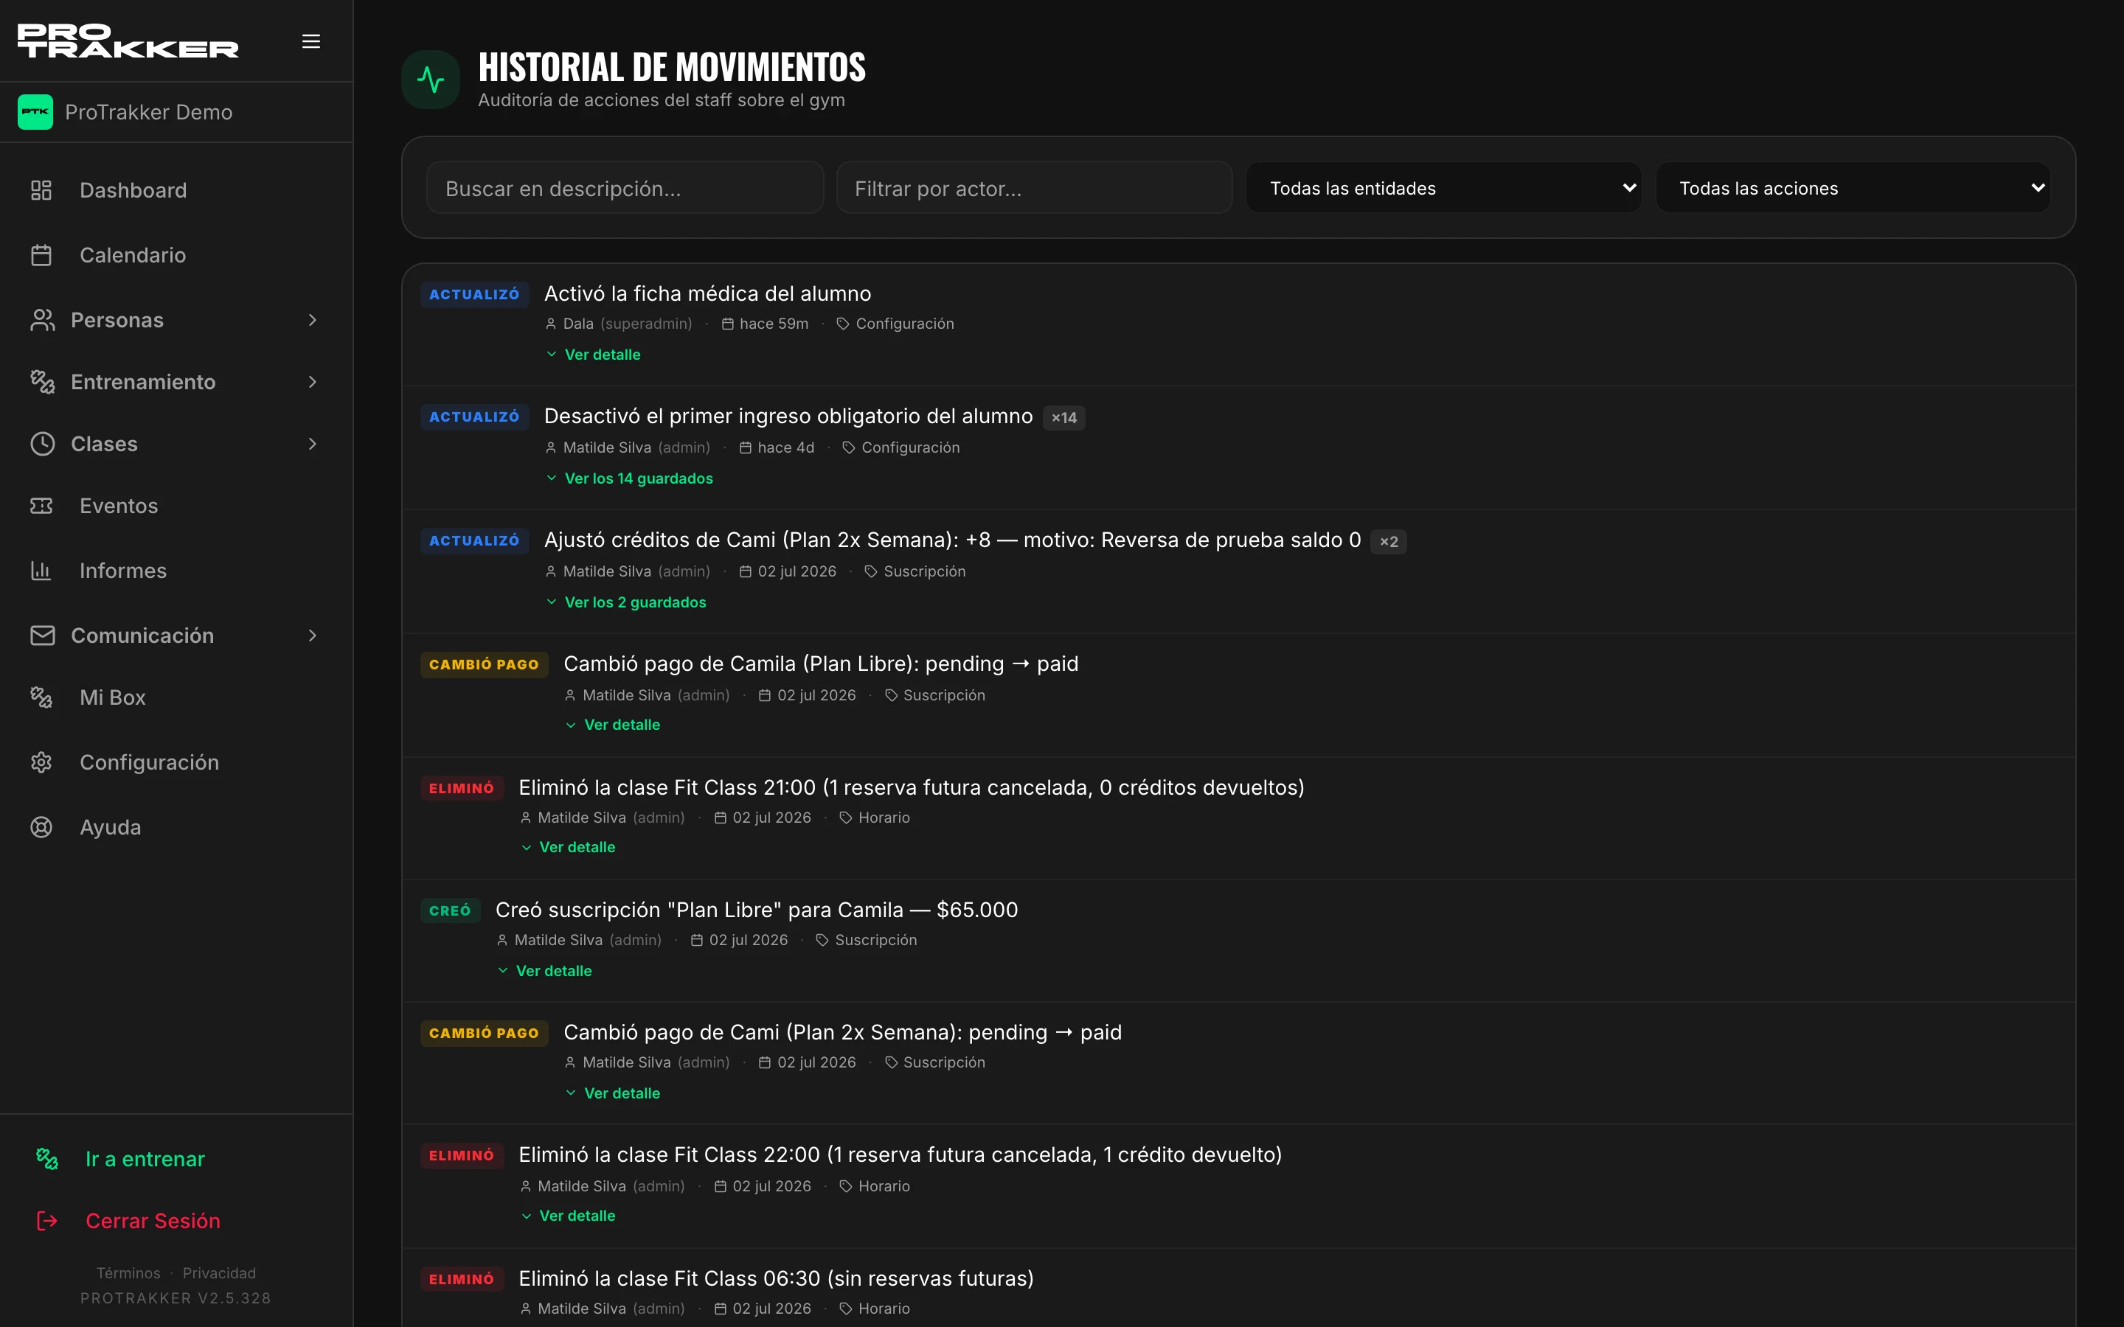
Task: Open the Privacidad link
Action: coord(220,1273)
